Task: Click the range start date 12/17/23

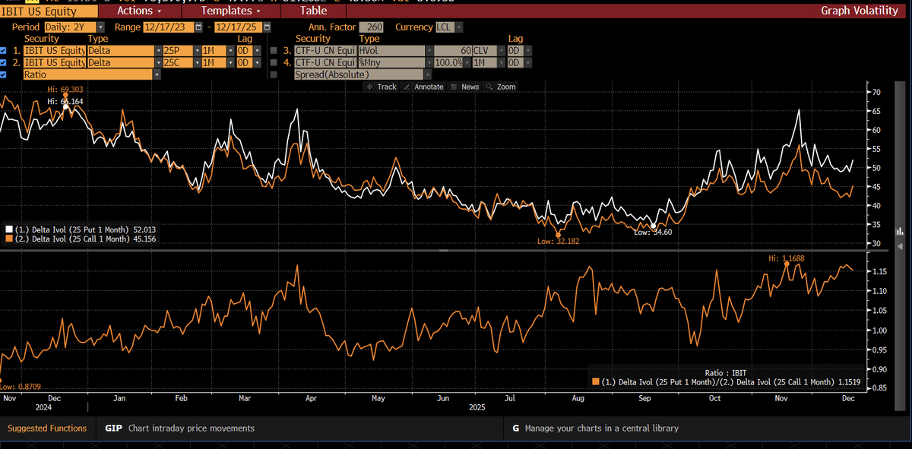Action: 169,27
